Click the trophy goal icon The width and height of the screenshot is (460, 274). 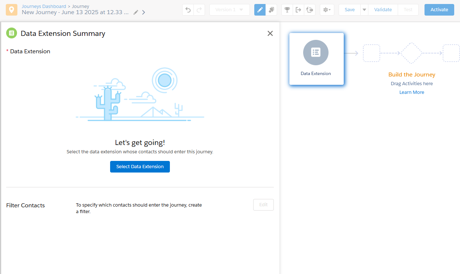click(x=287, y=10)
